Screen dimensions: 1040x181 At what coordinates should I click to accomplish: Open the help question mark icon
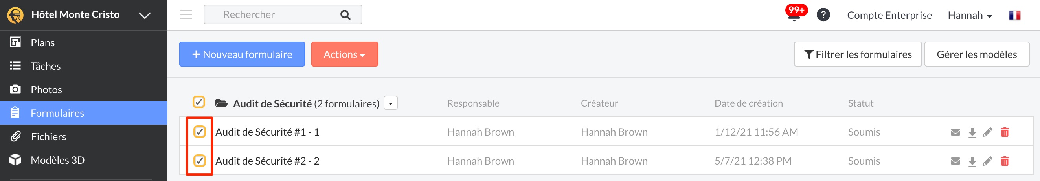tap(823, 15)
